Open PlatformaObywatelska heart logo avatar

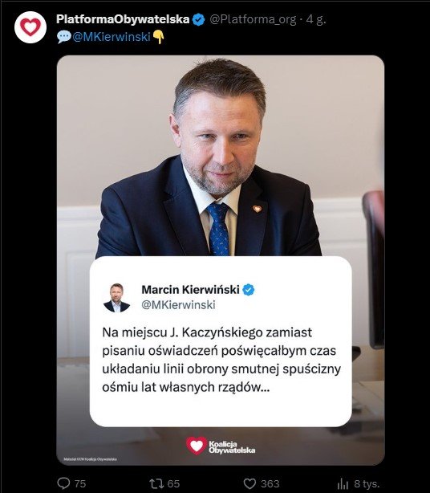point(30,27)
